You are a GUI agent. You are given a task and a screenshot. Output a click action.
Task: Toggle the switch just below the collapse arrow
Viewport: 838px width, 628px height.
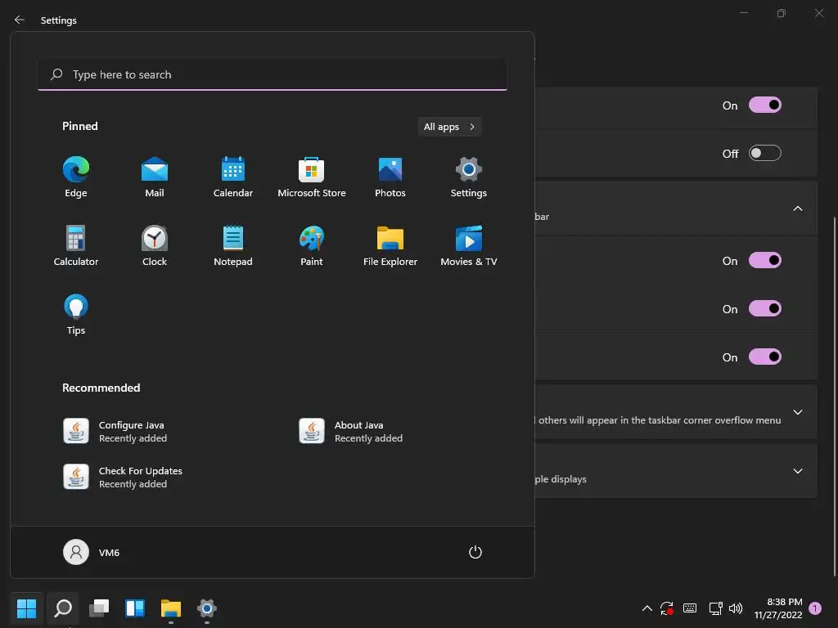(x=765, y=260)
